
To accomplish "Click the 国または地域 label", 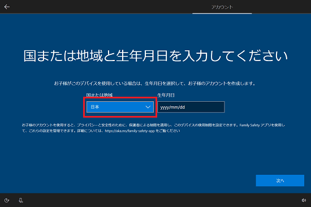I will [100, 95].
